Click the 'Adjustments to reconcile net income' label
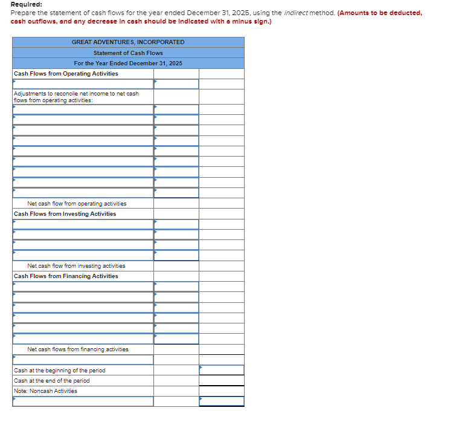 [76, 97]
